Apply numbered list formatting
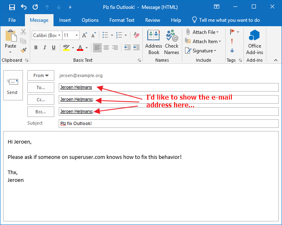Screen dimensions: 282x225 pos(119,35)
